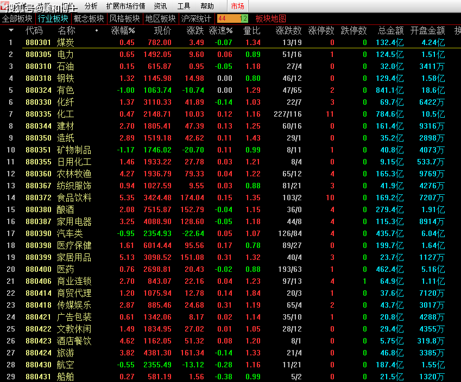This screenshot has width=461, height=382.
Task: Open the 工具 menu
Action: [184, 6]
